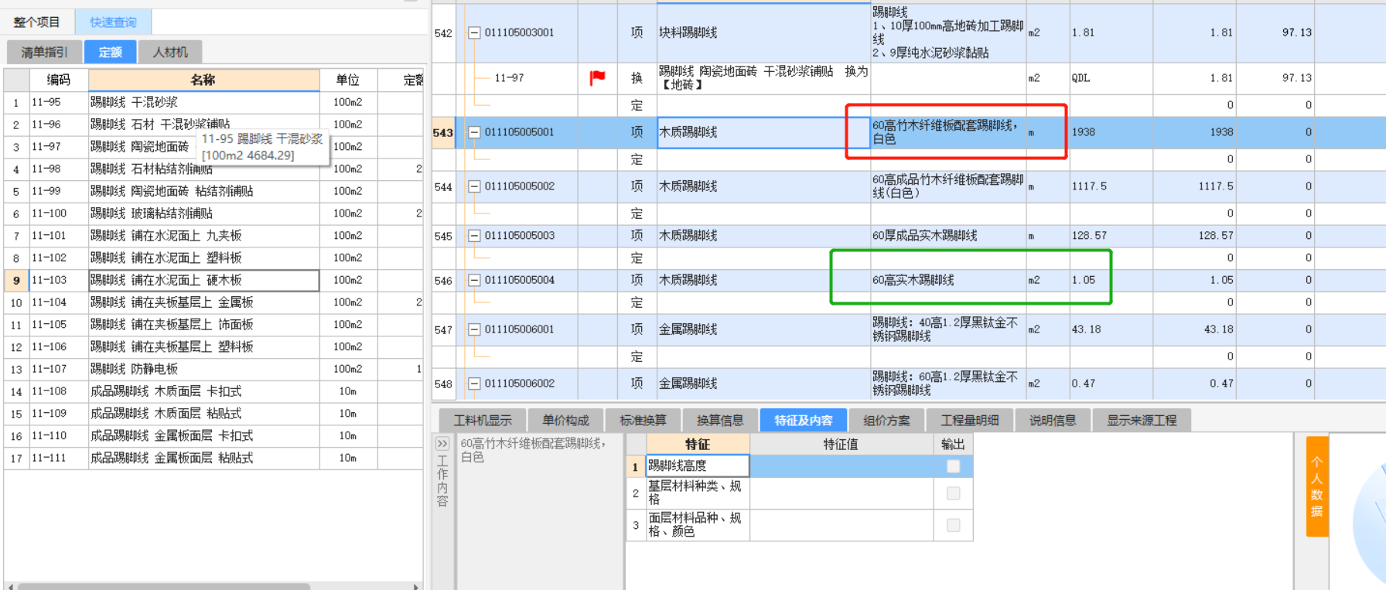Select the 特征及内容 tab
This screenshot has width=1386, height=590.
click(804, 420)
